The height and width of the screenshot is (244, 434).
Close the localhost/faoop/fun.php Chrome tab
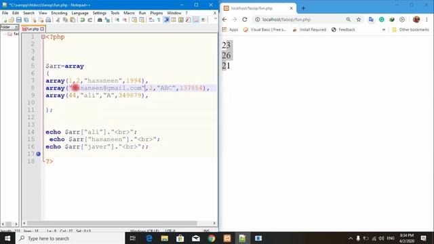[291, 8]
